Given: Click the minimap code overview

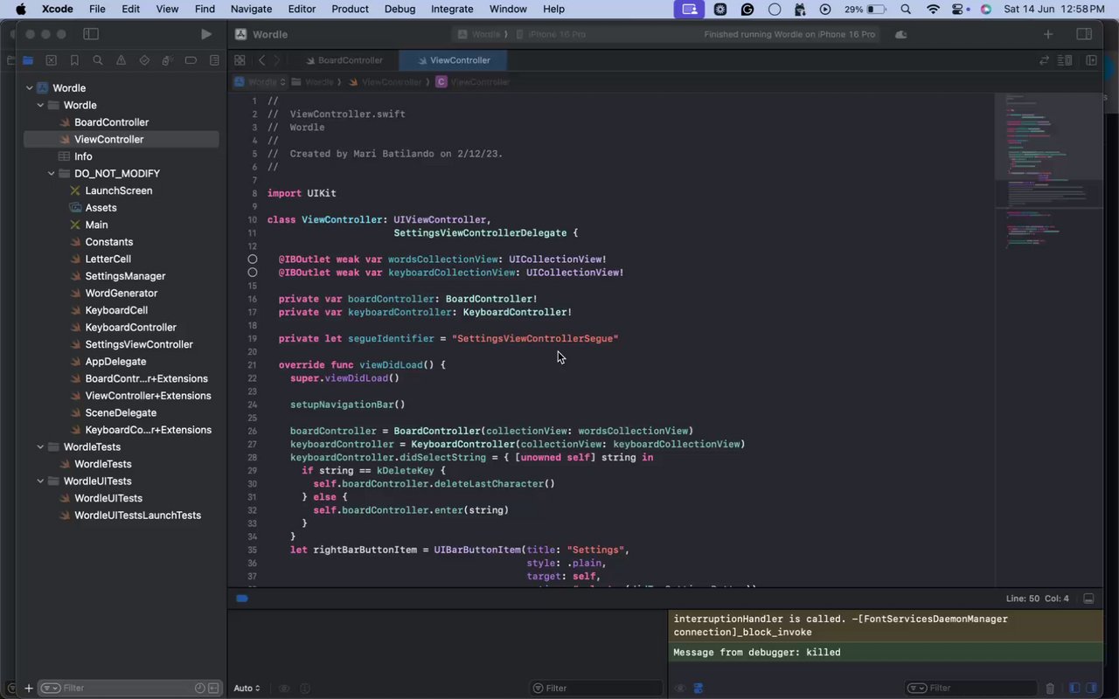Looking at the screenshot, I should point(1047,339).
